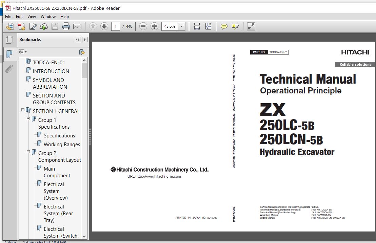Open the Working Ranges bookmark
The image size is (376, 243).
tap(62, 145)
